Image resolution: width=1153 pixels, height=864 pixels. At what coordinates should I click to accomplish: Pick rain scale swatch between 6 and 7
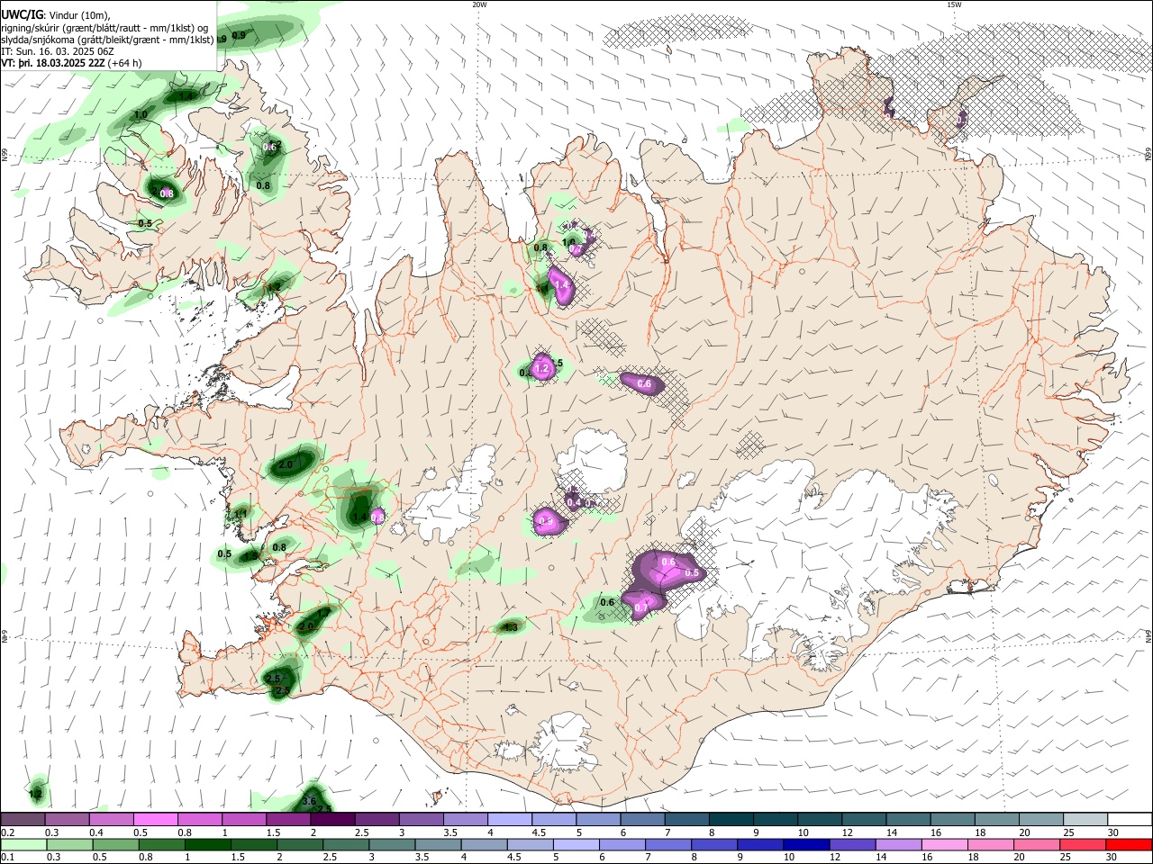pyautogui.click(x=622, y=844)
